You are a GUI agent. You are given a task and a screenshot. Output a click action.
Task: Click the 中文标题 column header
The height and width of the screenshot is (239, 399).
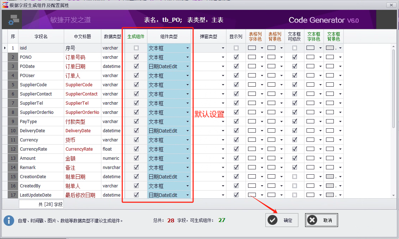pos(83,36)
